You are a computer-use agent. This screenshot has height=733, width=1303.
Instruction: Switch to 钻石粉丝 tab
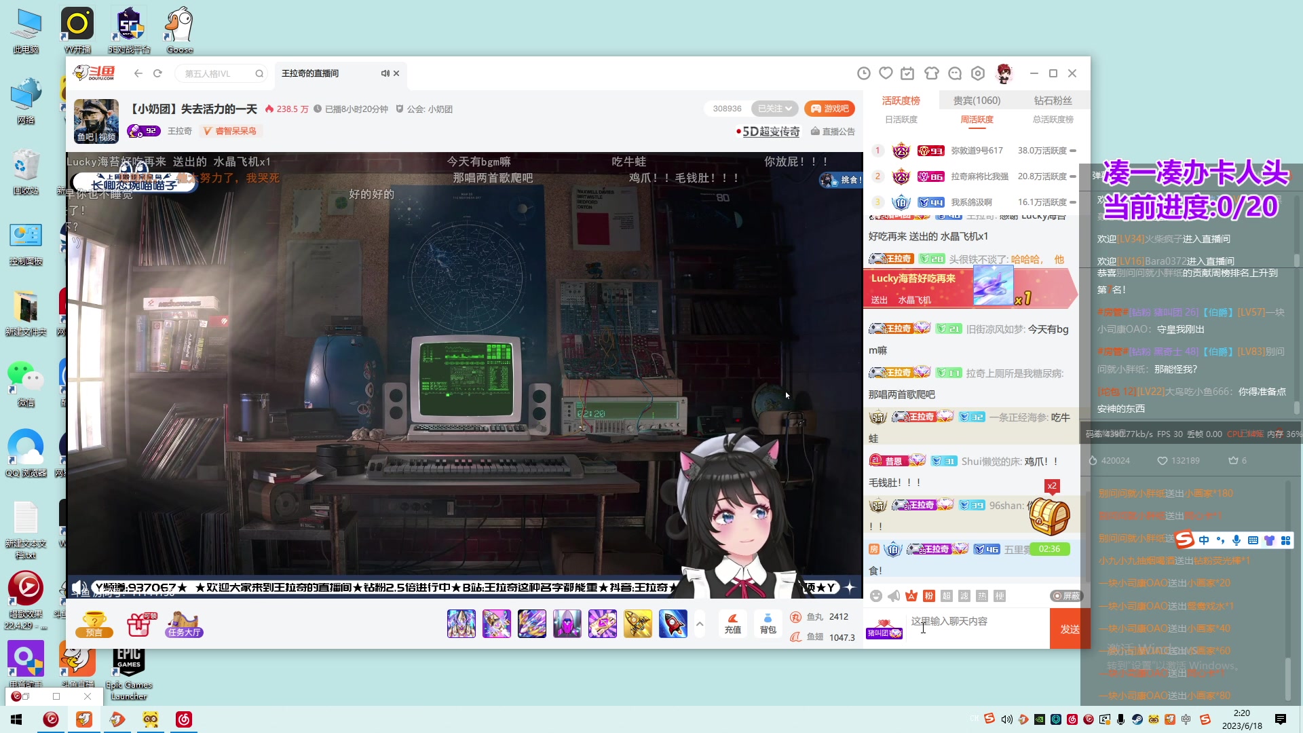[1053, 100]
